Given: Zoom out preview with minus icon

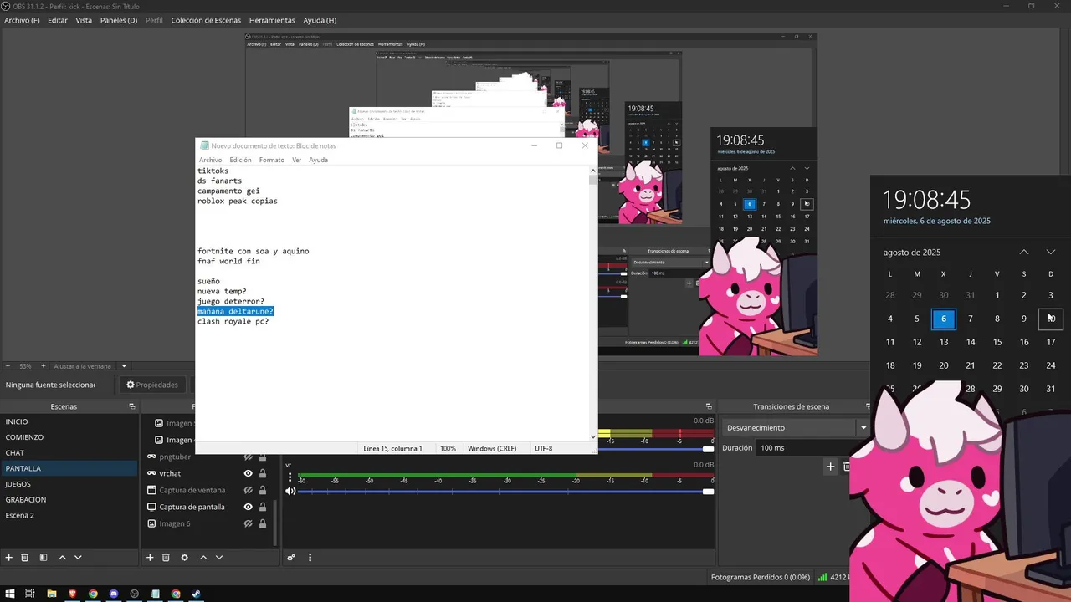Looking at the screenshot, I should point(8,366).
